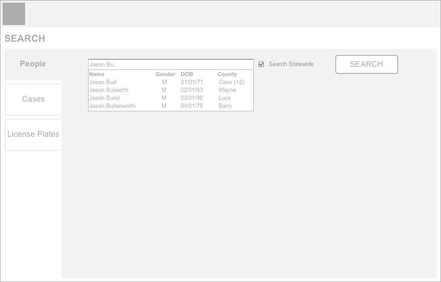Click the Barry county cell

click(225, 106)
